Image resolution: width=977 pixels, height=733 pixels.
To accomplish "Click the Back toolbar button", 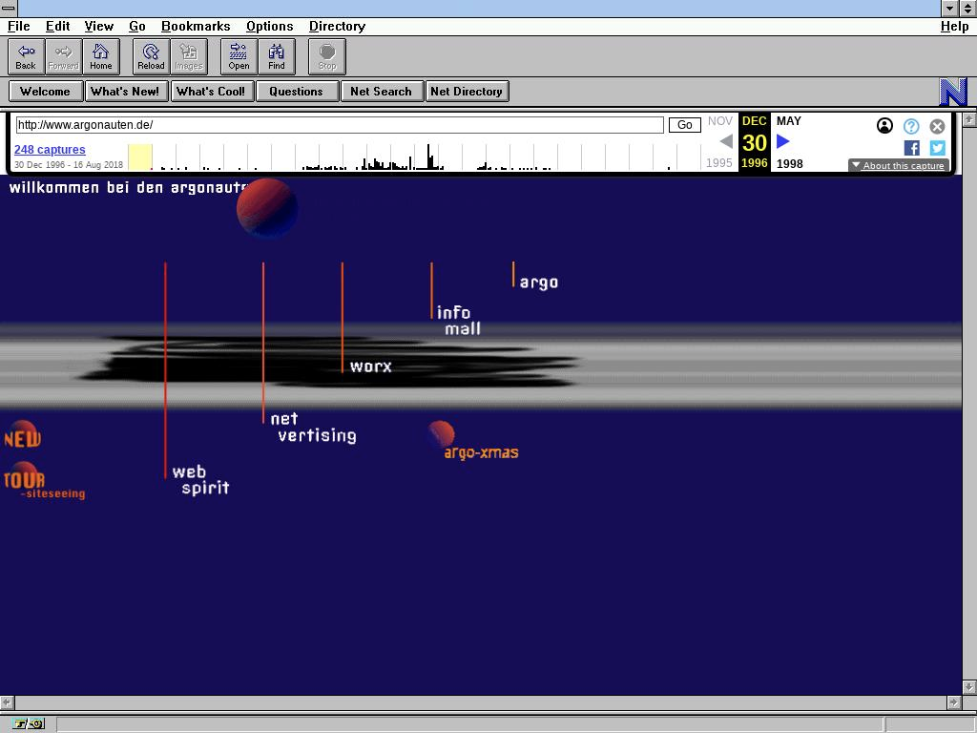I will tap(26, 56).
